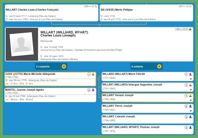Click person icon beside Thomas Joseph
The height and width of the screenshot is (138, 198).
click(191, 127)
